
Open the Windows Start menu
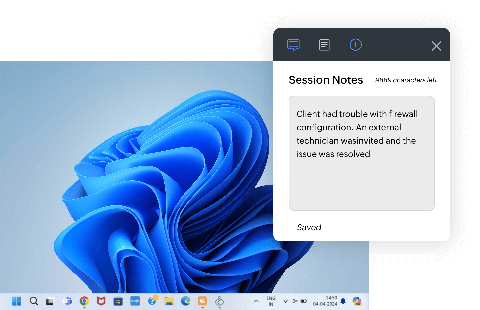point(16,301)
